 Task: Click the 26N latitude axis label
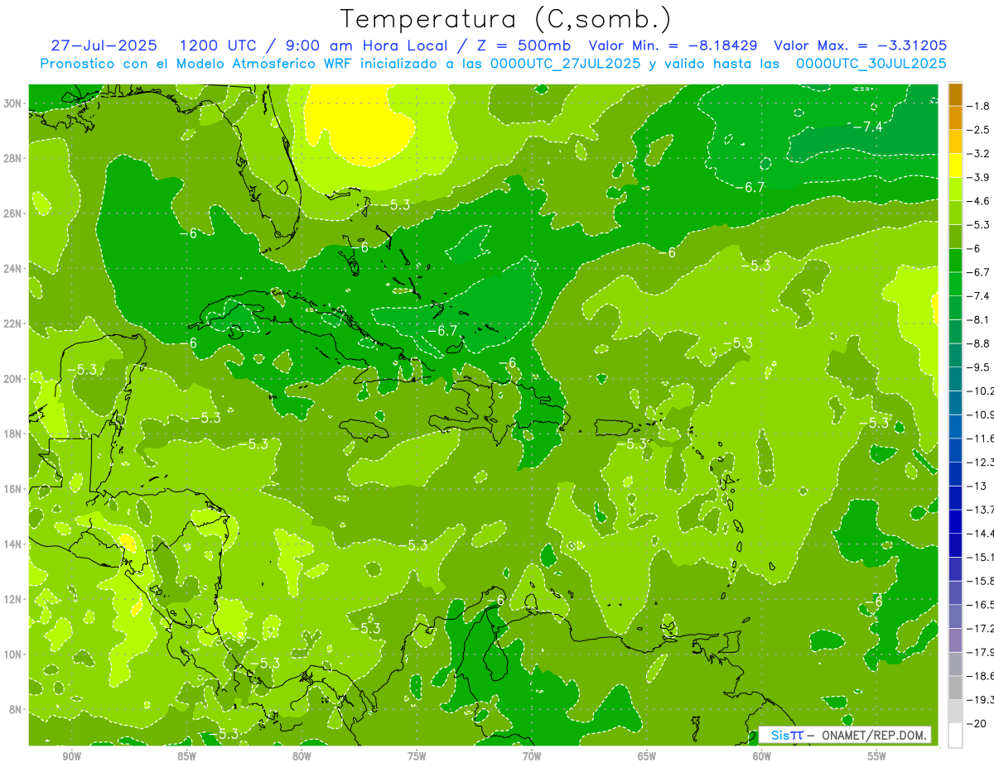(x=14, y=213)
